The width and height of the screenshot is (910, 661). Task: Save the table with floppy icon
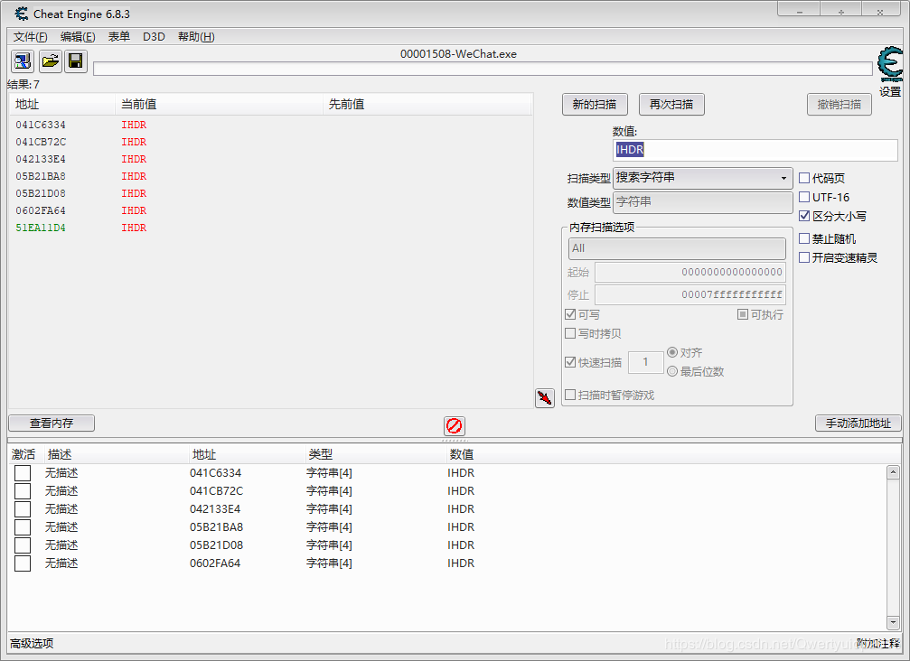point(76,61)
